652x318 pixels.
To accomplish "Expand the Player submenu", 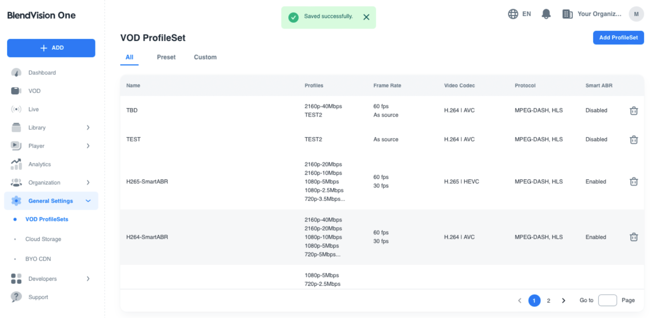I will point(88,146).
